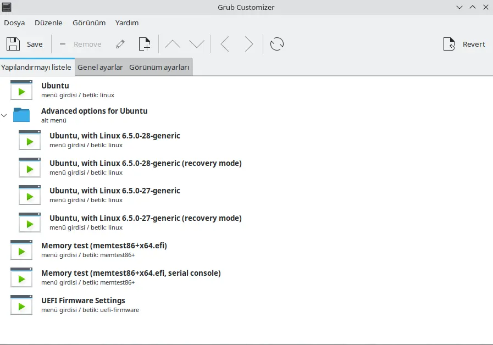Move entry up with the up arrow

tap(173, 44)
